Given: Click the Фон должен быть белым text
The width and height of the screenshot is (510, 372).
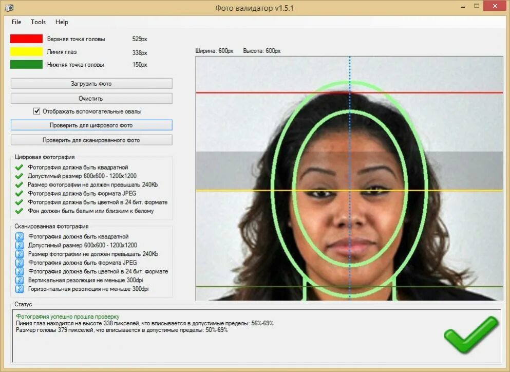Looking at the screenshot, I should point(91,211).
